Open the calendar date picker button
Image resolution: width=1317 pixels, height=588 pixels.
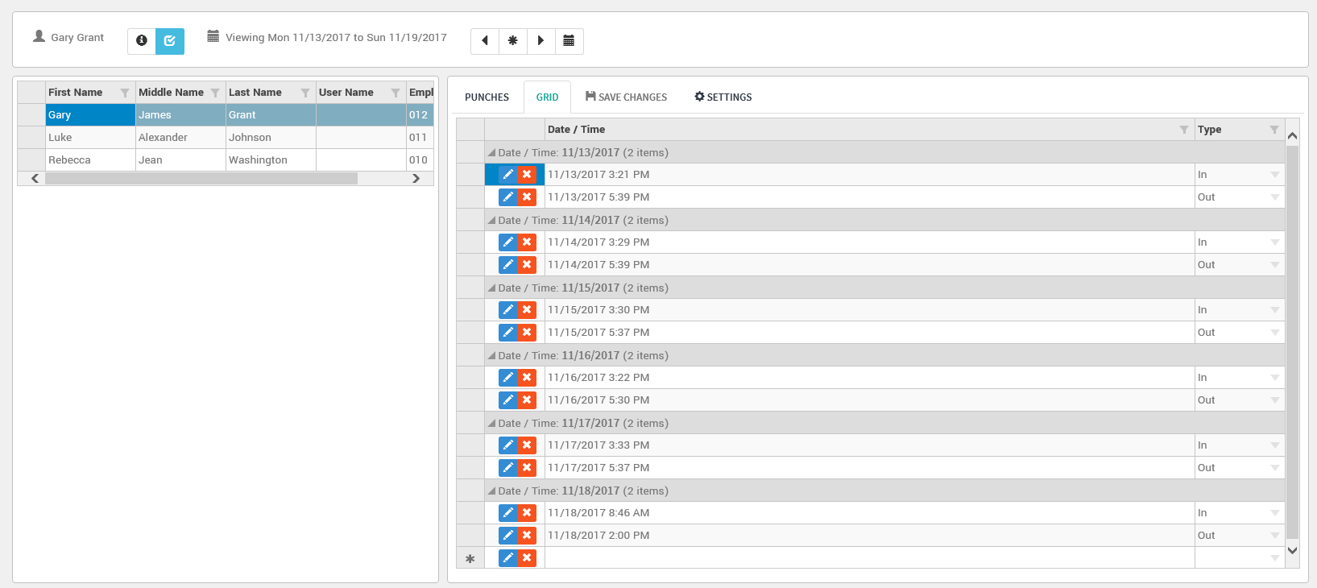pyautogui.click(x=569, y=40)
